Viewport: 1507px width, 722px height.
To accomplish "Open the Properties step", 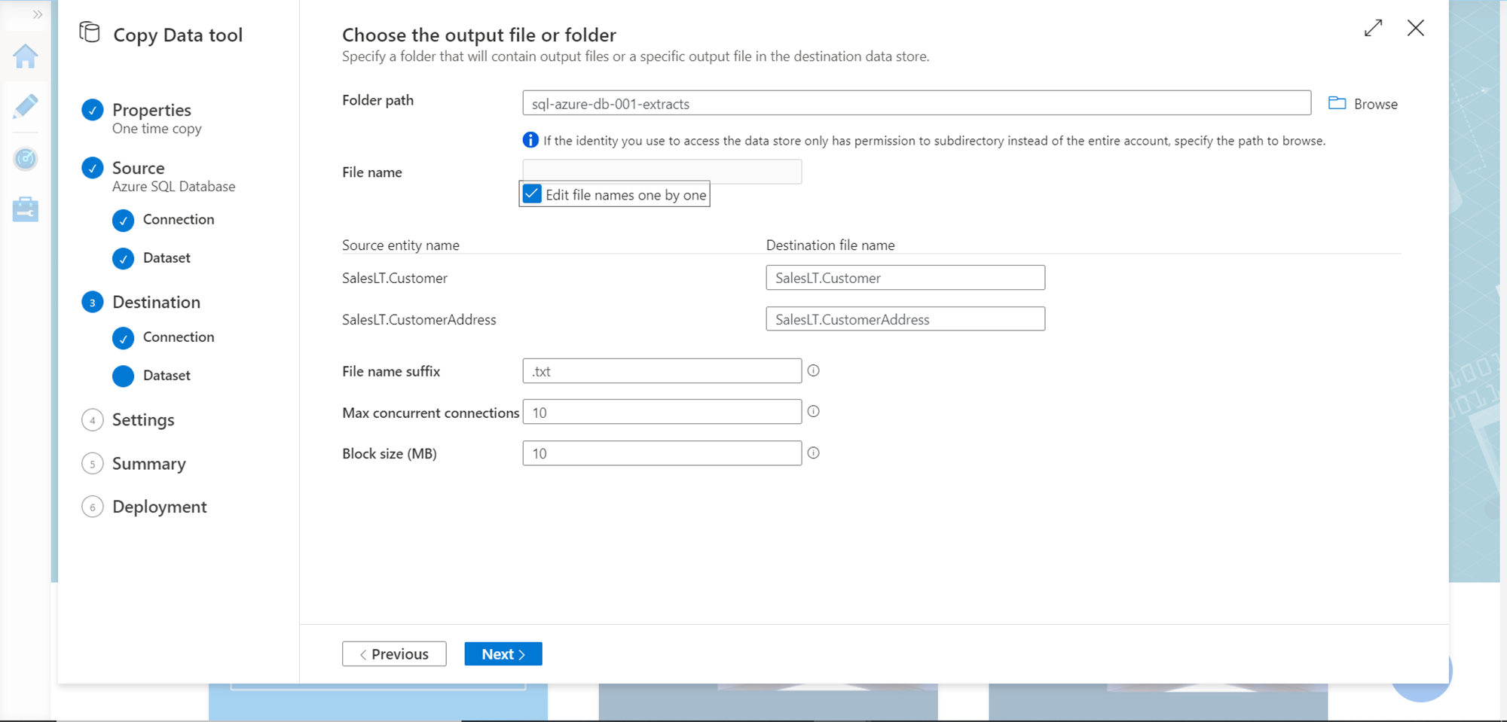I will 151,110.
